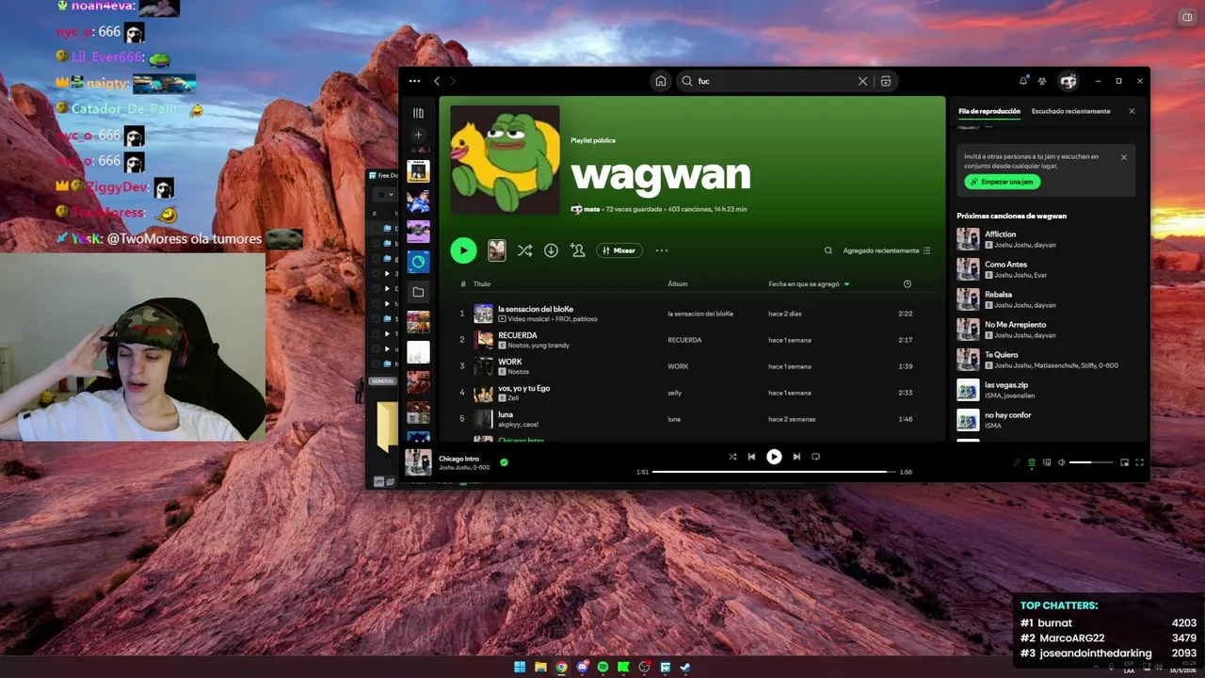The width and height of the screenshot is (1205, 678).
Task: Toggle the queue view icon
Action: click(x=1032, y=462)
